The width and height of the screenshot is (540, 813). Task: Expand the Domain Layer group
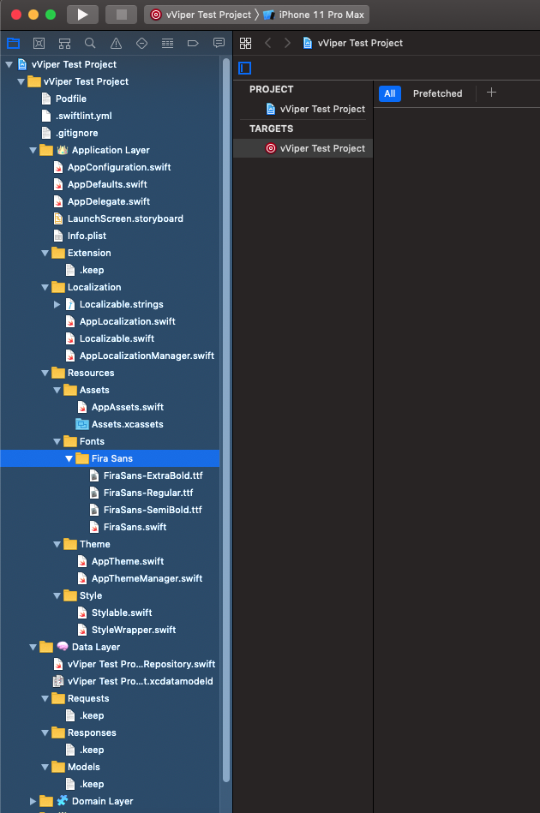click(x=33, y=801)
